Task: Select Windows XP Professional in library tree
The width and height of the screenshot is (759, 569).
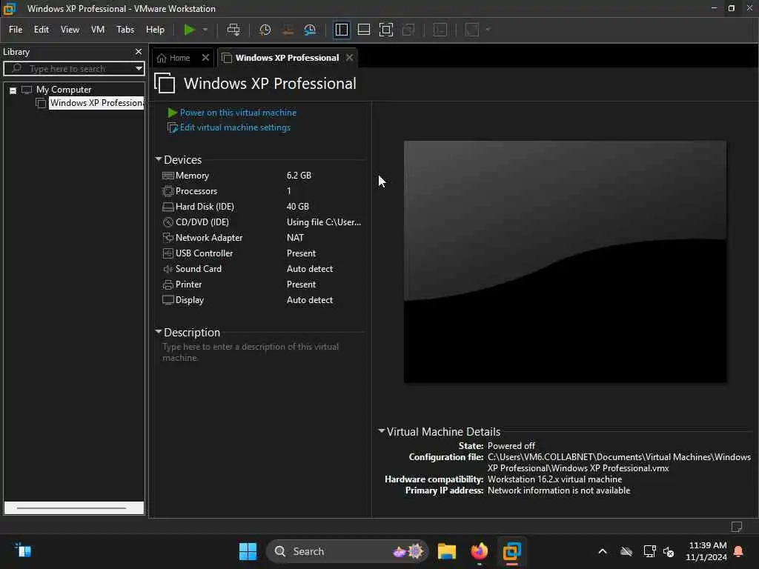Action: (96, 103)
